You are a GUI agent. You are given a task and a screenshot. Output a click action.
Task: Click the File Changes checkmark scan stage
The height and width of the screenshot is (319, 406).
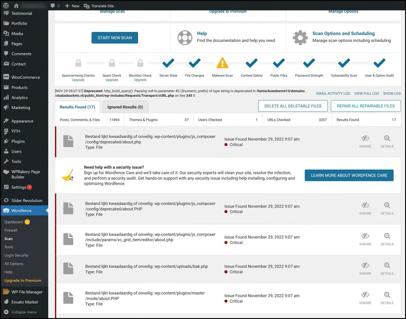tap(194, 63)
